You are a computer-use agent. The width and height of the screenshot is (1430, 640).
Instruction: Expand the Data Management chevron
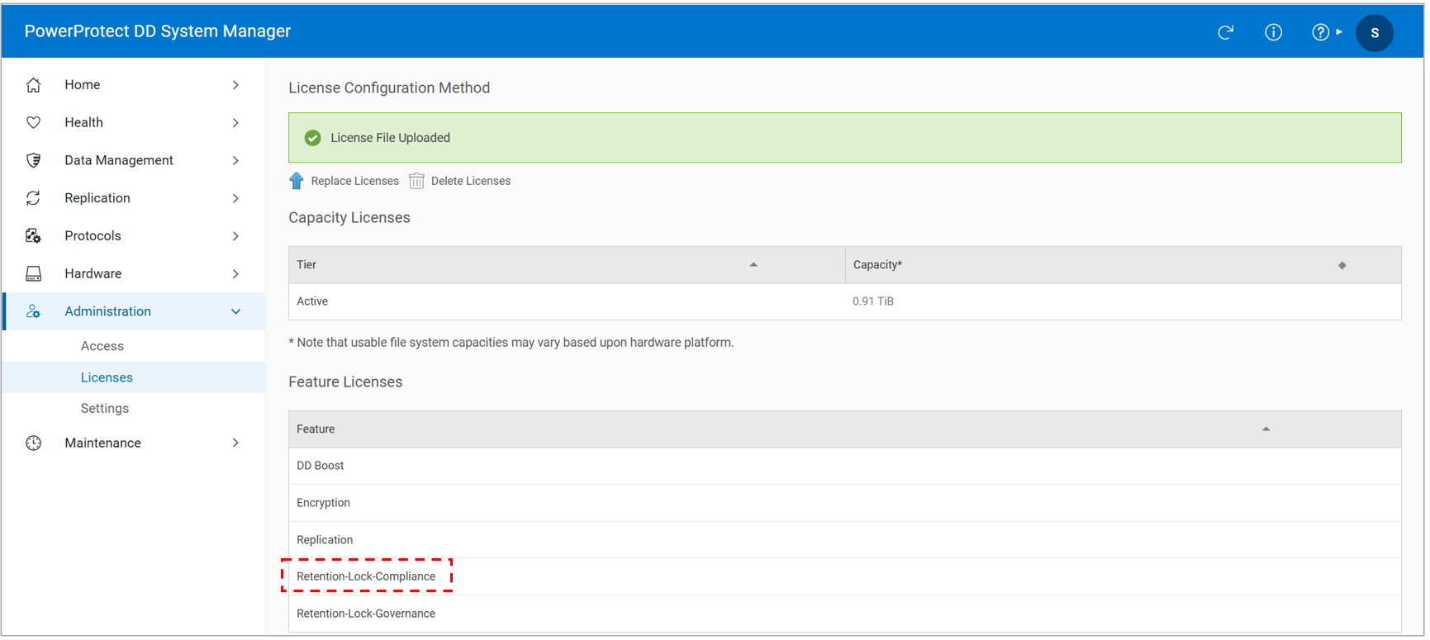pyautogui.click(x=235, y=160)
